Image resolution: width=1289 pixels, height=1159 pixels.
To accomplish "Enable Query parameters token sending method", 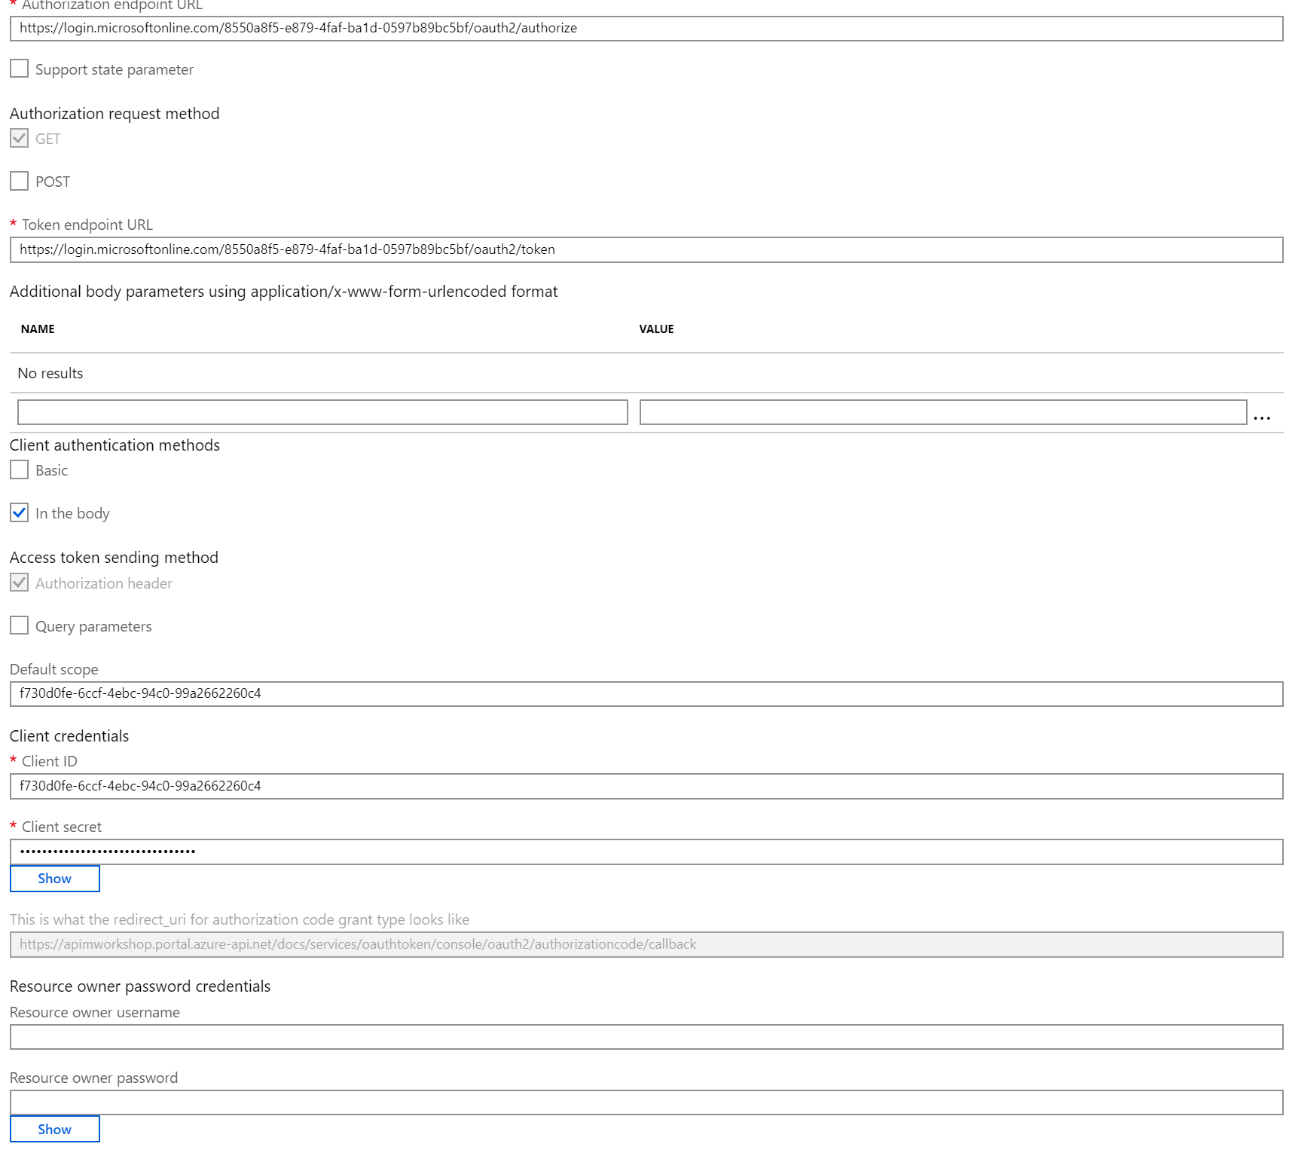I will pos(19,625).
